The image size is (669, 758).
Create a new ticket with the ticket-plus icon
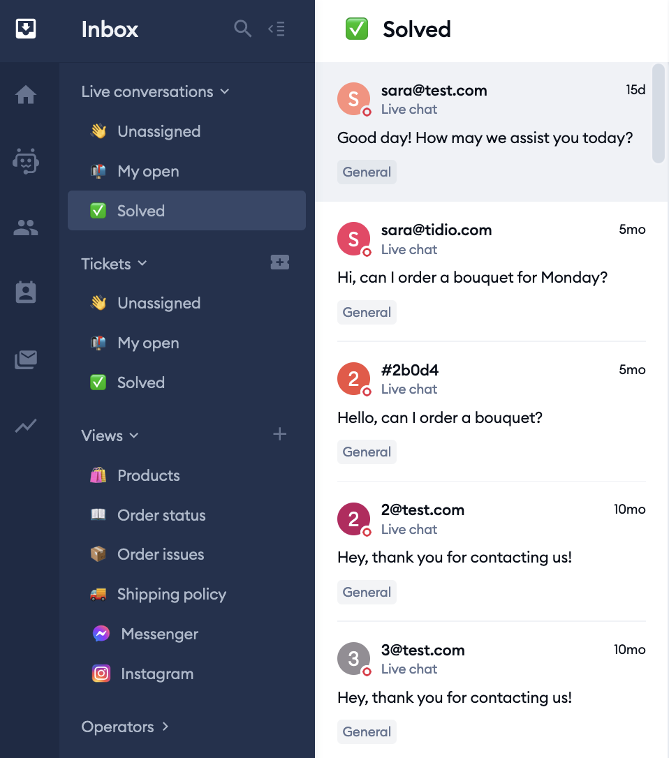[279, 262]
